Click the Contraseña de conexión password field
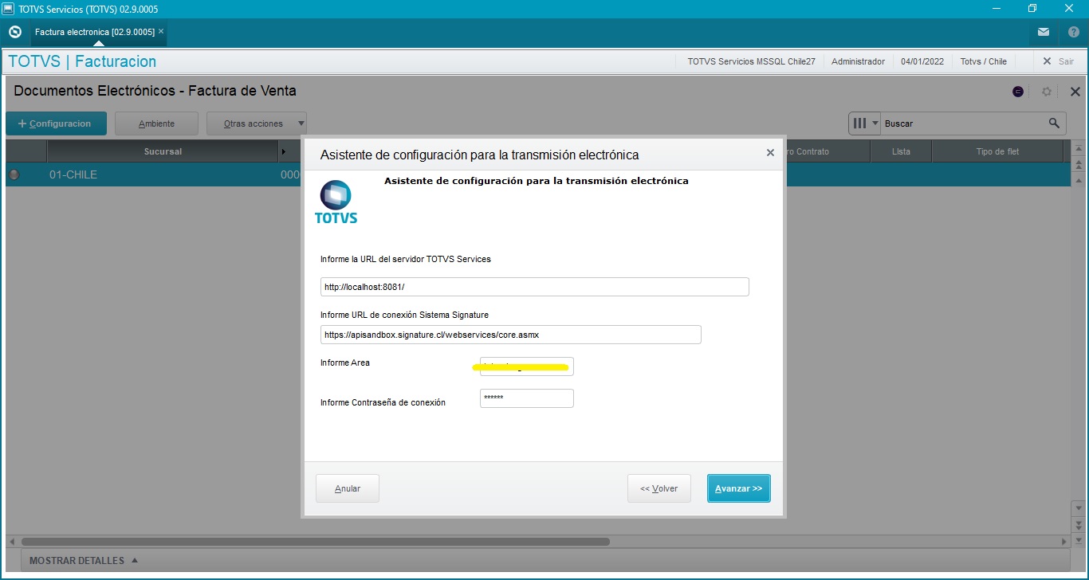Image resolution: width=1089 pixels, height=580 pixels. (526, 398)
